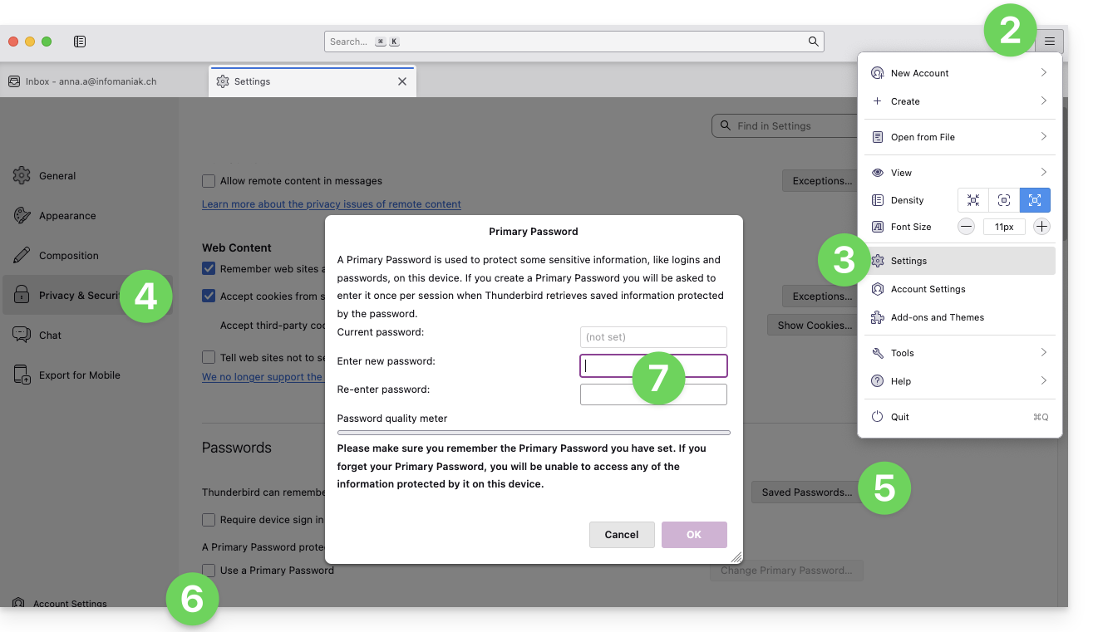
Task: Toggle Use a Primary Password checkbox
Action: coord(209,571)
